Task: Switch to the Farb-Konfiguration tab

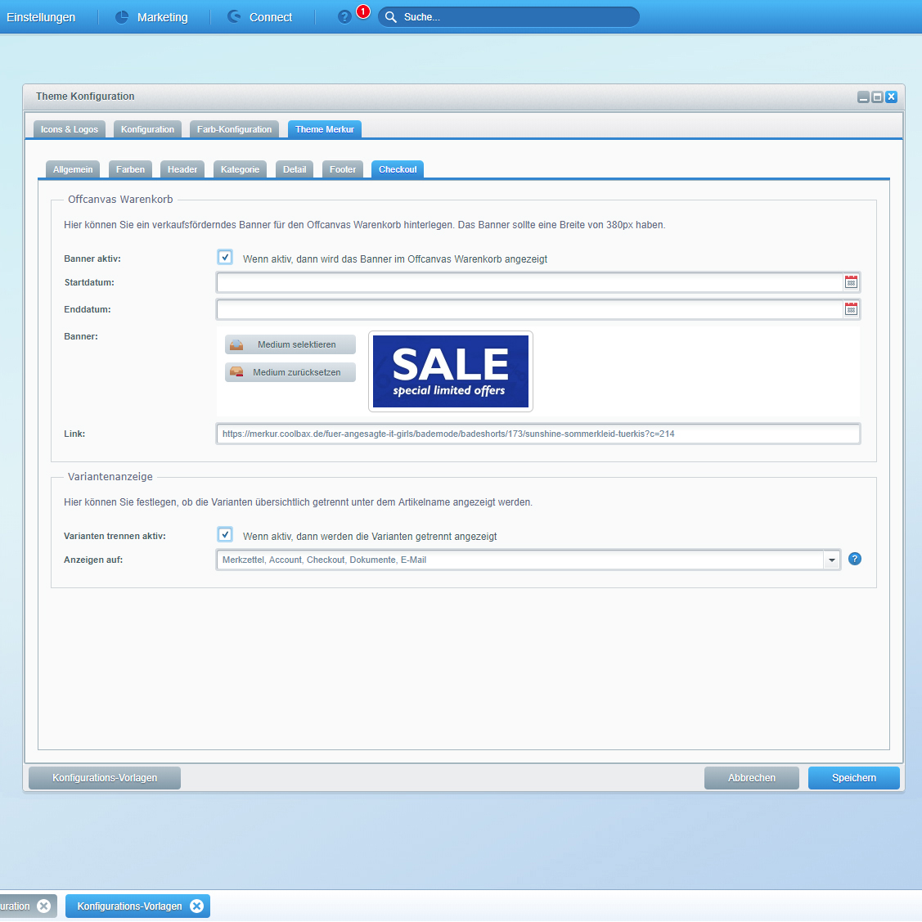Action: (234, 129)
